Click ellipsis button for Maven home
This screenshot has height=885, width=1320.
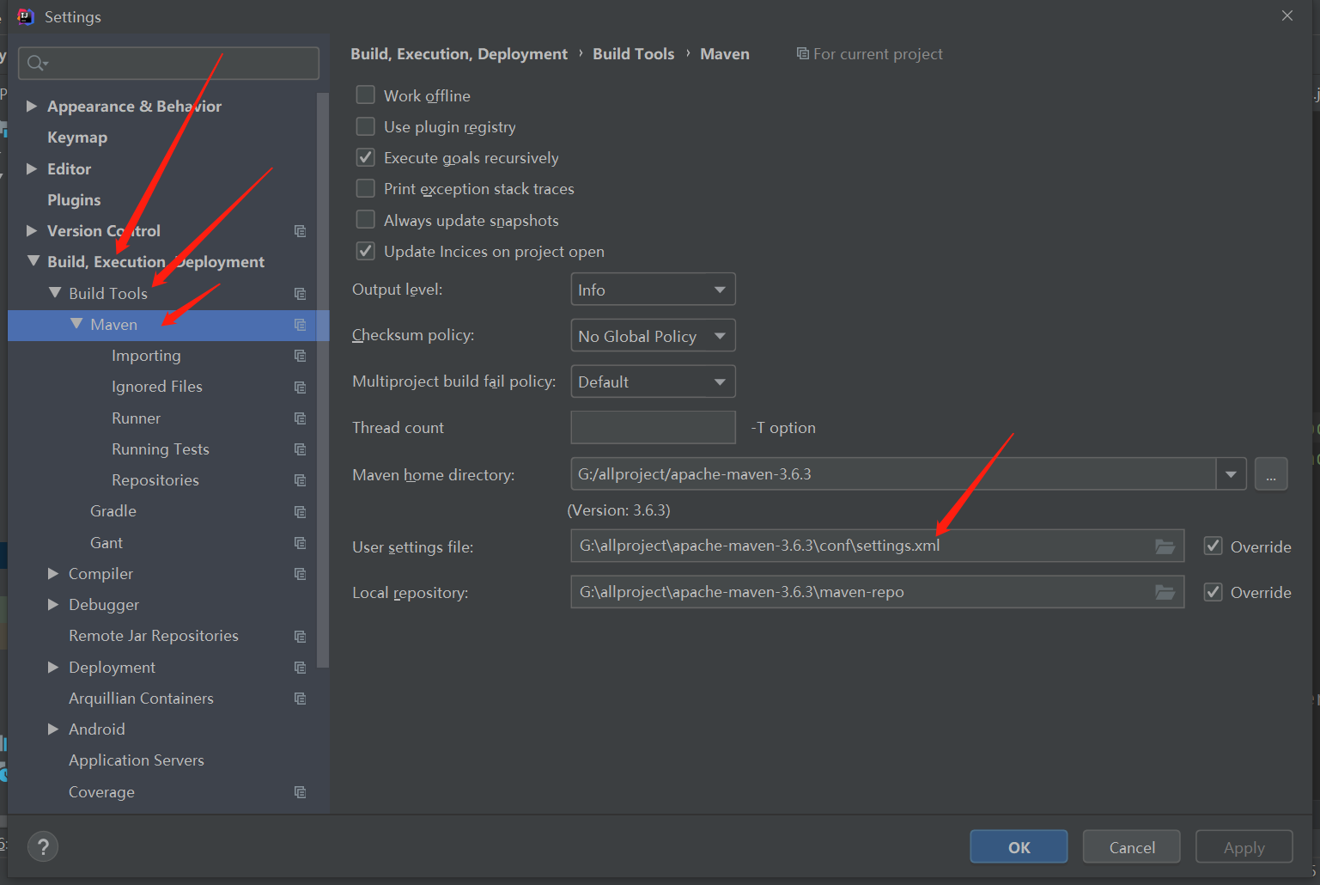coord(1271,474)
